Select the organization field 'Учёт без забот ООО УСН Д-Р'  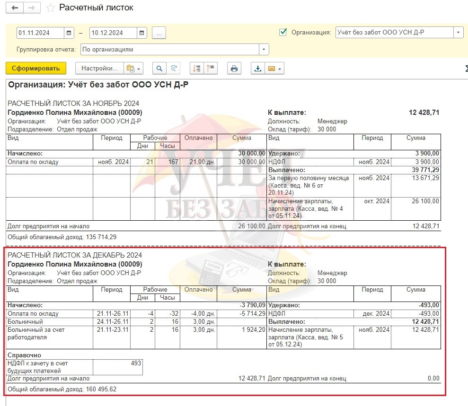pos(395,32)
